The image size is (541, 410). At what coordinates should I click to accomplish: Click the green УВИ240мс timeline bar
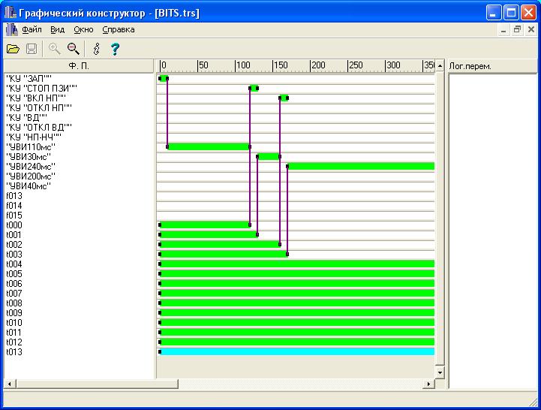[360, 166]
